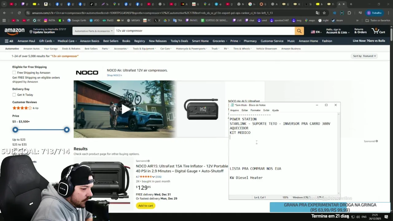Check the Get It Today checkbox
This screenshot has width=393, height=221.
pos(14,95)
